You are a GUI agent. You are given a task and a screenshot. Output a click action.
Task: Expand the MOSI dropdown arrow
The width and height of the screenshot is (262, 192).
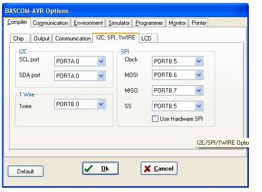198,75
